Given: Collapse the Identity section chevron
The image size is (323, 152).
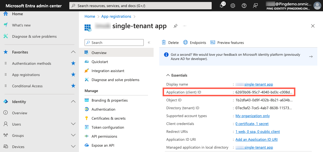Looking at the screenshot, I should click(x=73, y=102).
